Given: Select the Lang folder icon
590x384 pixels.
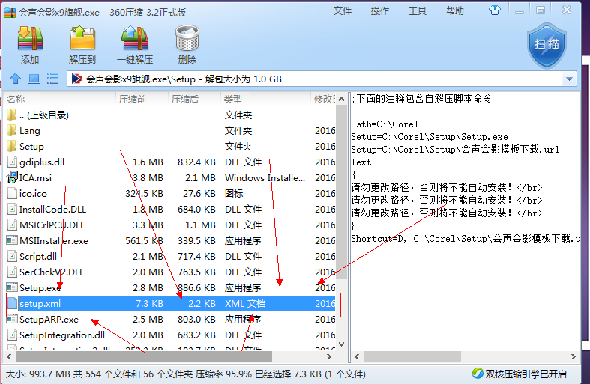Looking at the screenshot, I should (x=12, y=130).
